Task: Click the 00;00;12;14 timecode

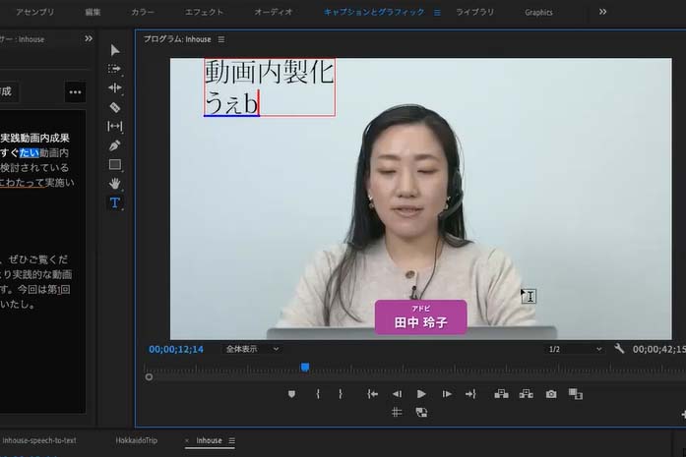Action: (176, 349)
